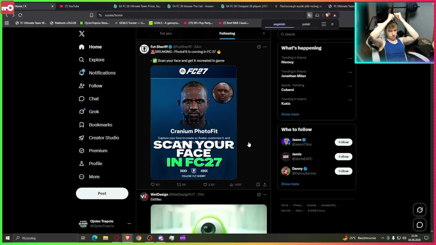Open Google Chrome from the taskbar
This screenshot has width=436, height=245.
[x=139, y=238]
